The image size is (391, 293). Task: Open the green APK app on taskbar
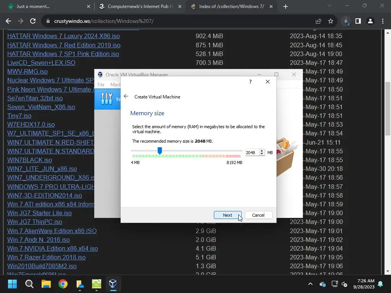97,284
